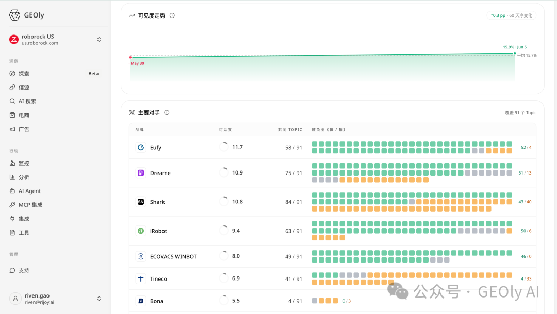Click the Tineco brand logo
Screen dimensions: 557x314
click(141, 279)
